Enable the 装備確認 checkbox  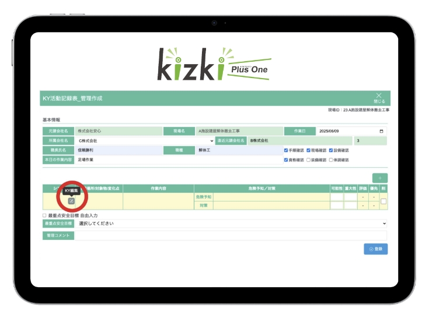309,160
